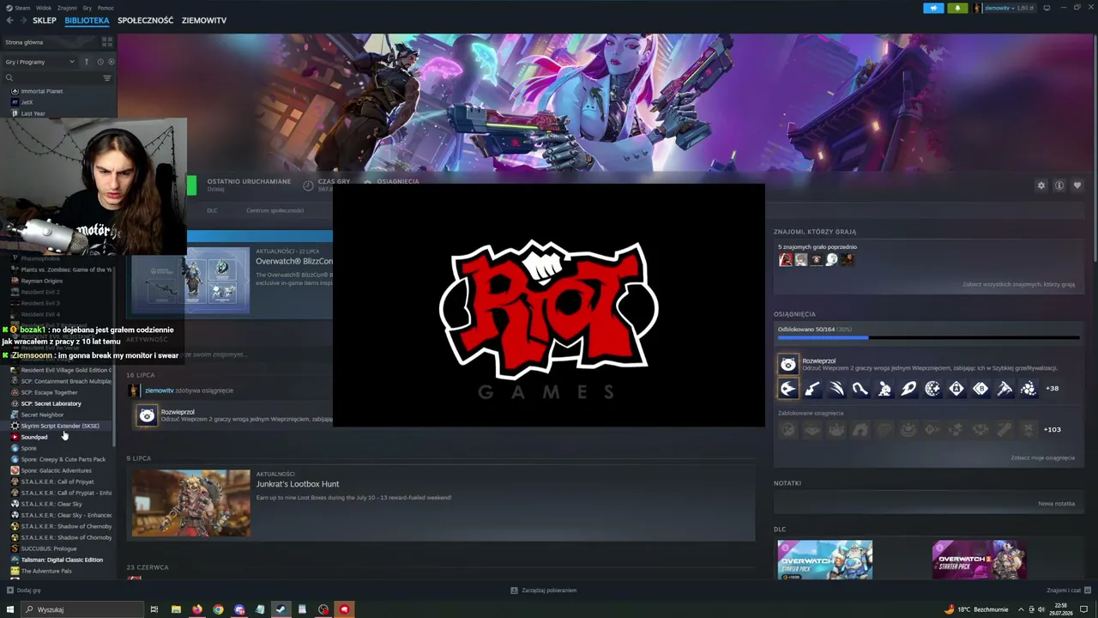
Task: Click the blue announcements megaphone icon
Action: [x=934, y=8]
